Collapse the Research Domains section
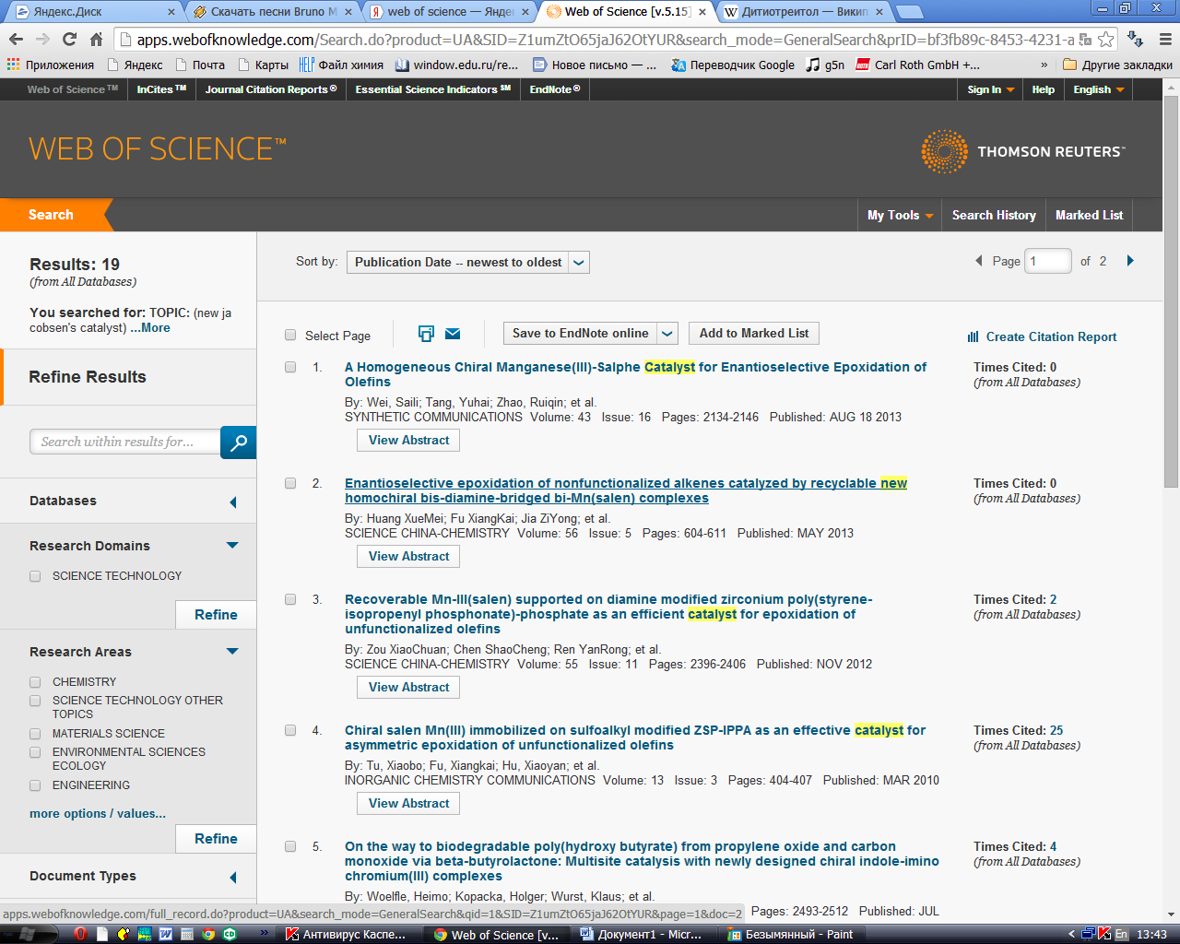This screenshot has width=1180, height=944. pyautogui.click(x=232, y=545)
